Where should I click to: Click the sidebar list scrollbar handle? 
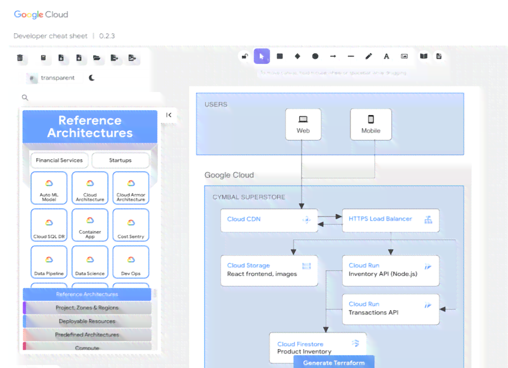(155, 293)
